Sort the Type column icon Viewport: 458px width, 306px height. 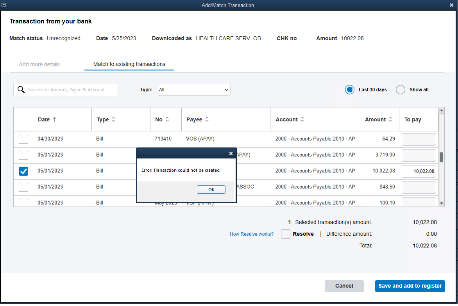click(x=113, y=119)
